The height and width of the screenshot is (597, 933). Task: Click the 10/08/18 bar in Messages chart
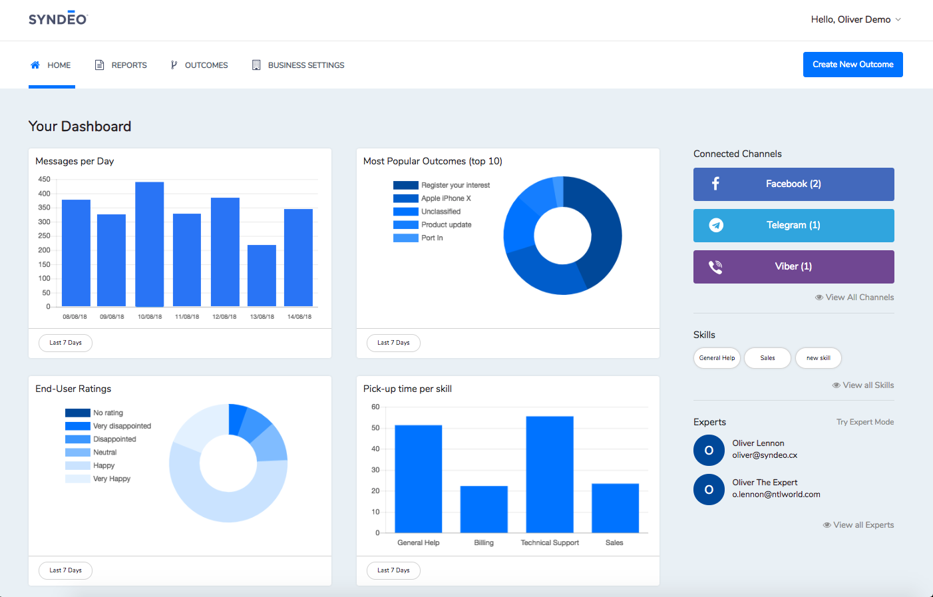coord(150,244)
